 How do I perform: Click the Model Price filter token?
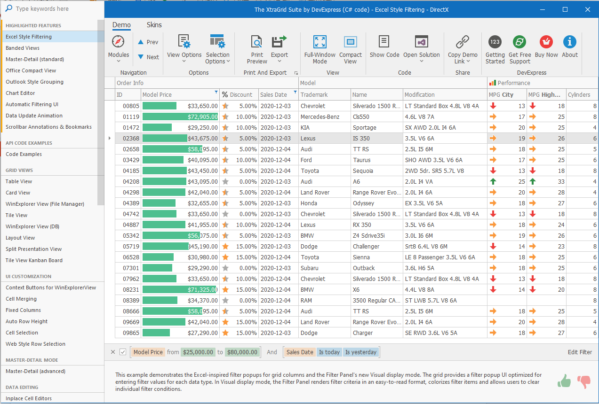click(x=148, y=352)
